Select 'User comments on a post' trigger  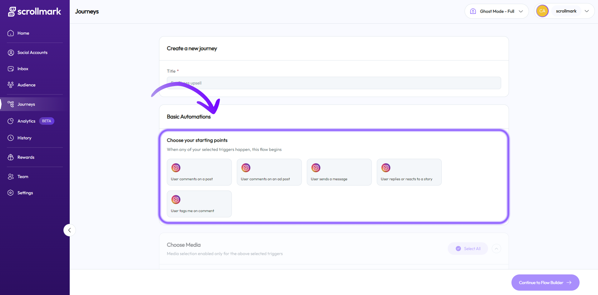click(199, 172)
